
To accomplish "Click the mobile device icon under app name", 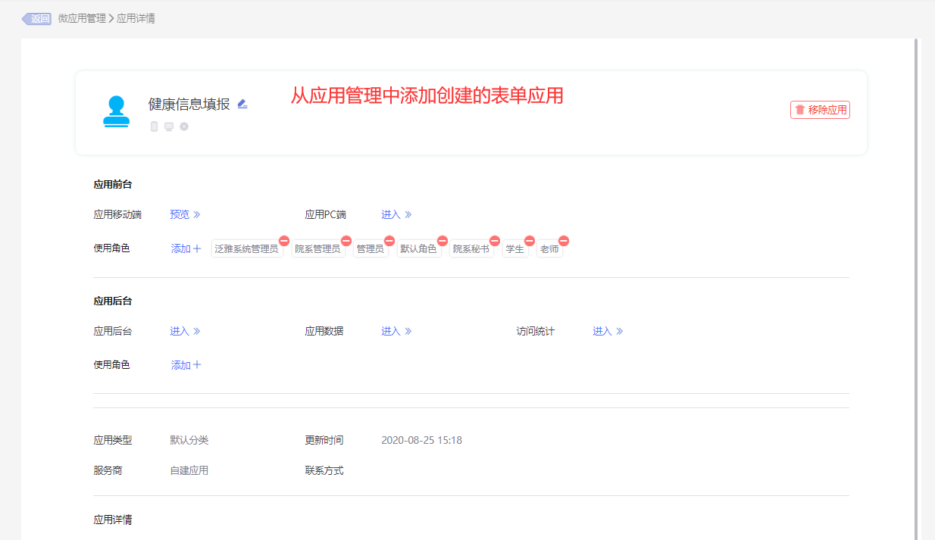I will 154,126.
